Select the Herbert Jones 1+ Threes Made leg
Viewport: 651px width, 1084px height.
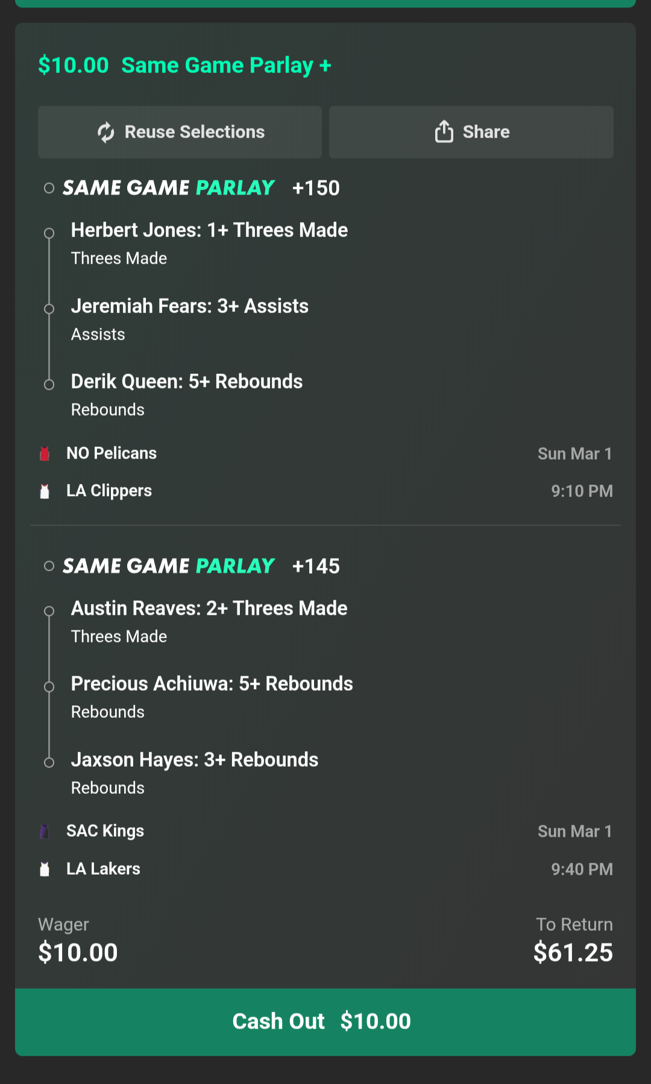point(209,230)
